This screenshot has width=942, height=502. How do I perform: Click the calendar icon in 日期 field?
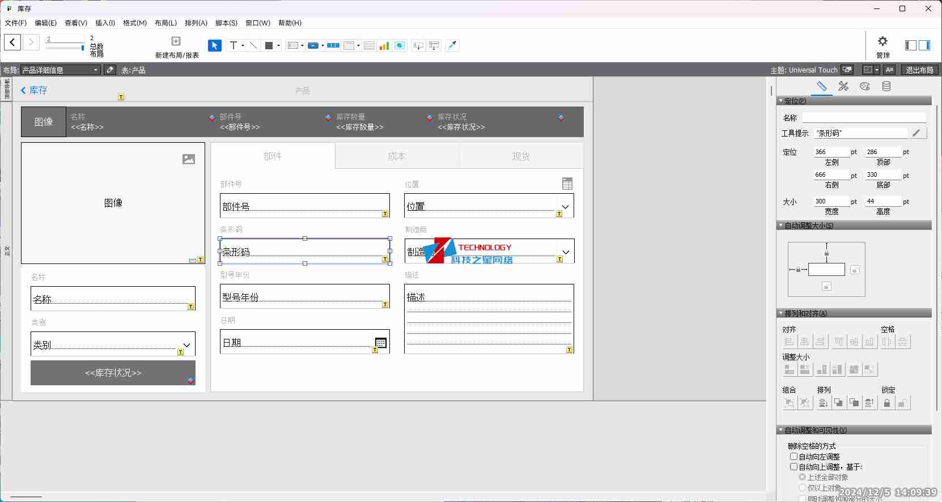coord(381,343)
